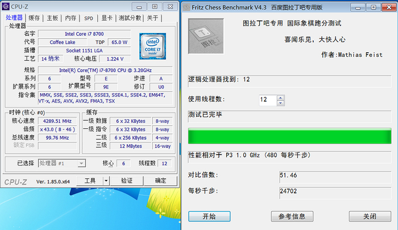Open the 缓存 tab in CPU-Z
This screenshot has width=398, height=230.
coord(34,18)
